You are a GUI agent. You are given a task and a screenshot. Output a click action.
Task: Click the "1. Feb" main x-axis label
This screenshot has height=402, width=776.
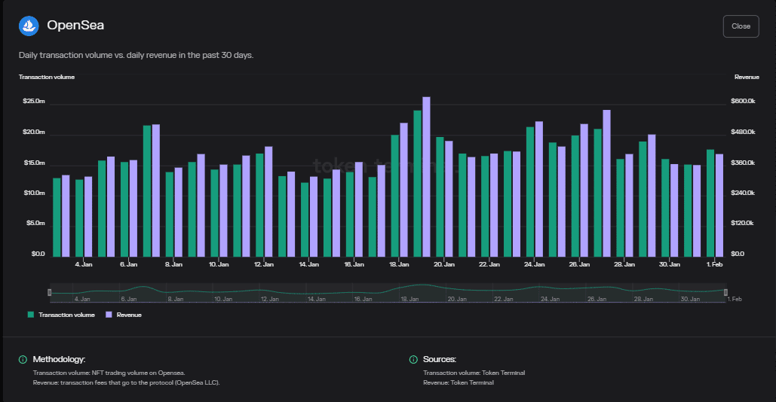pos(714,265)
